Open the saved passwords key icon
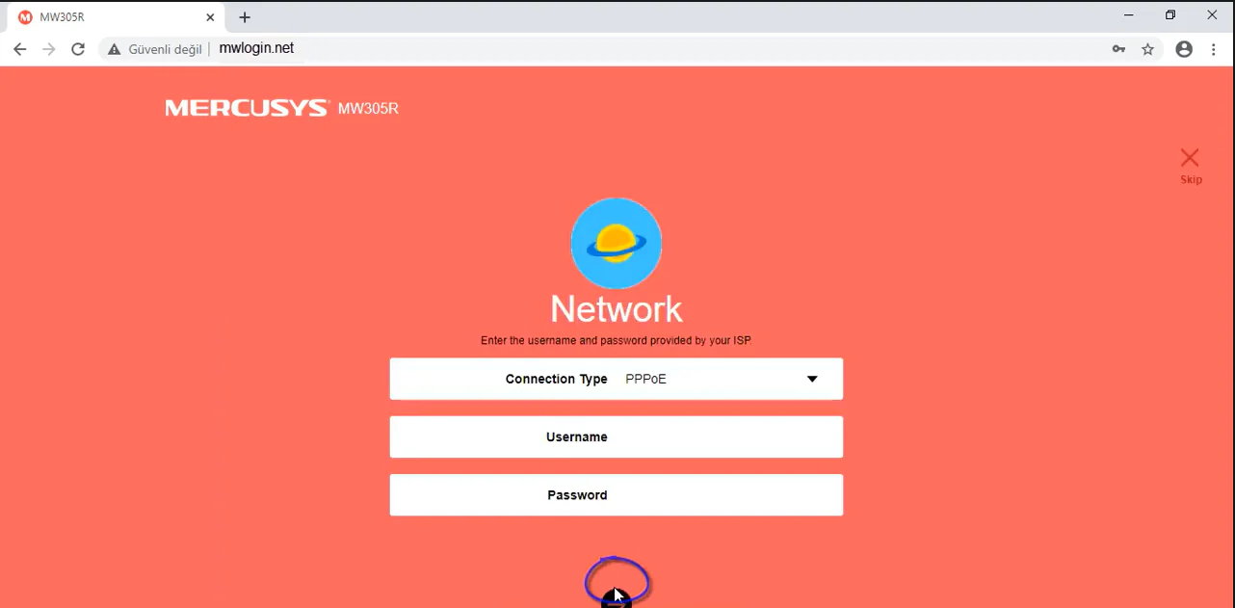 click(x=1118, y=48)
